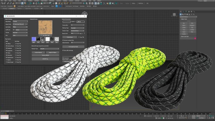
Task: Toggle the Show PBR Warnings checkbox
Action: point(63,50)
